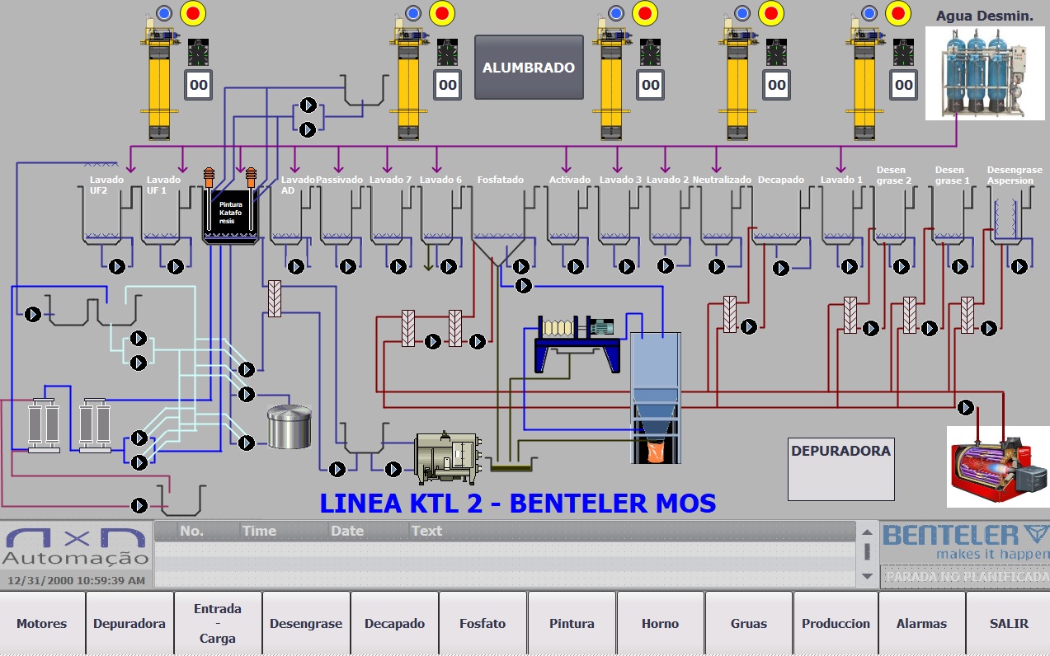
Task: Click the scroll-up arrow of the alarm list
Action: tap(867, 532)
